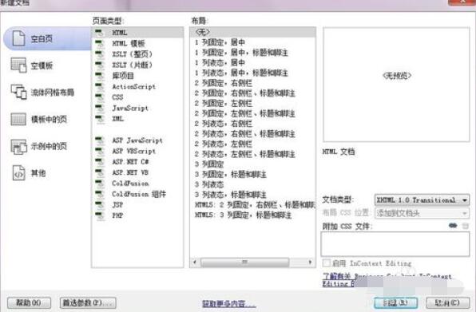476x312 pixels.
Task: Select layout 1 列固定, 居中, 标题和脚注
Action: pyautogui.click(x=252, y=53)
